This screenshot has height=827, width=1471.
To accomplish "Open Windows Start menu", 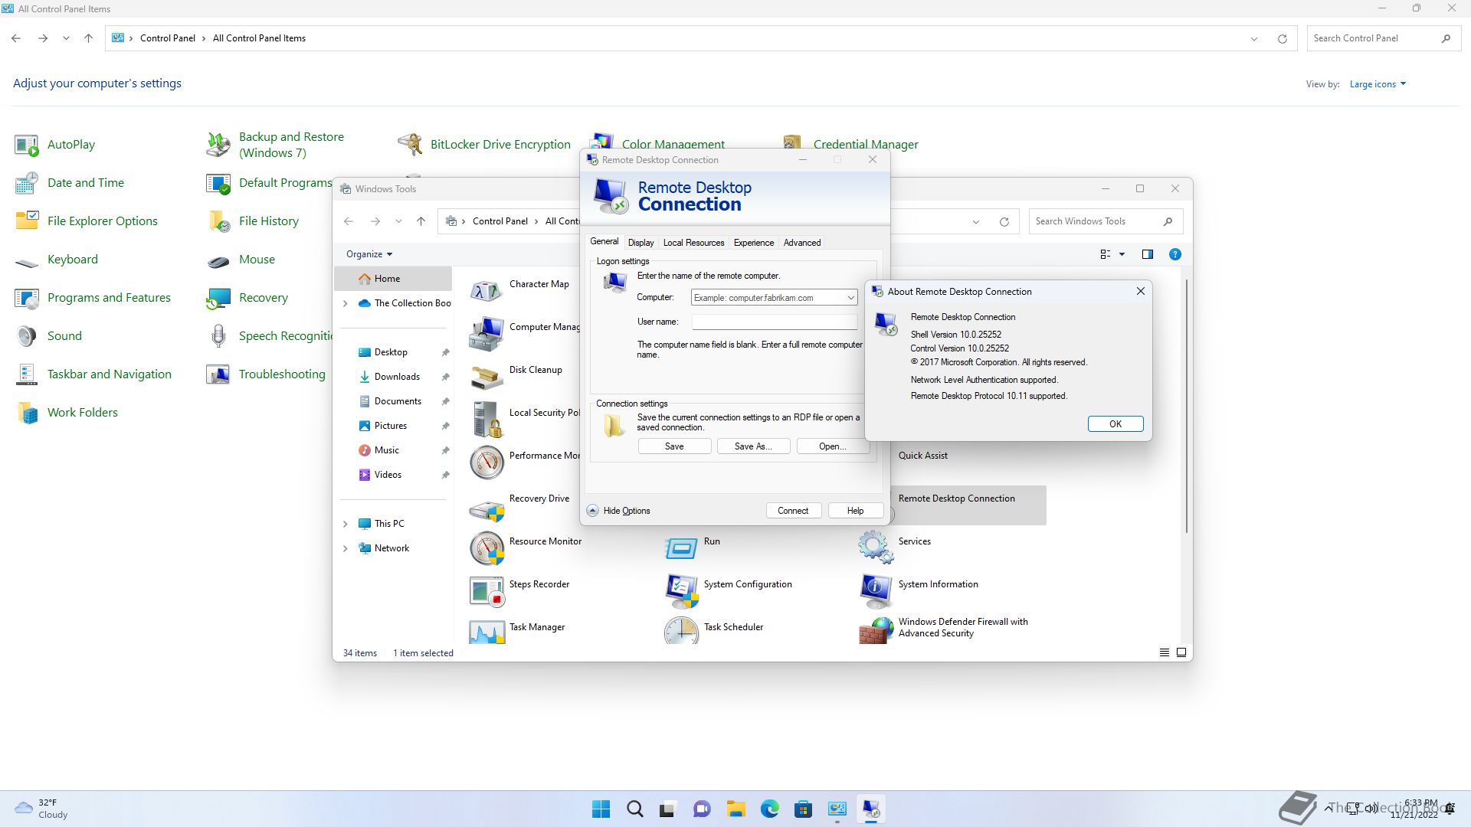I will coord(601,809).
